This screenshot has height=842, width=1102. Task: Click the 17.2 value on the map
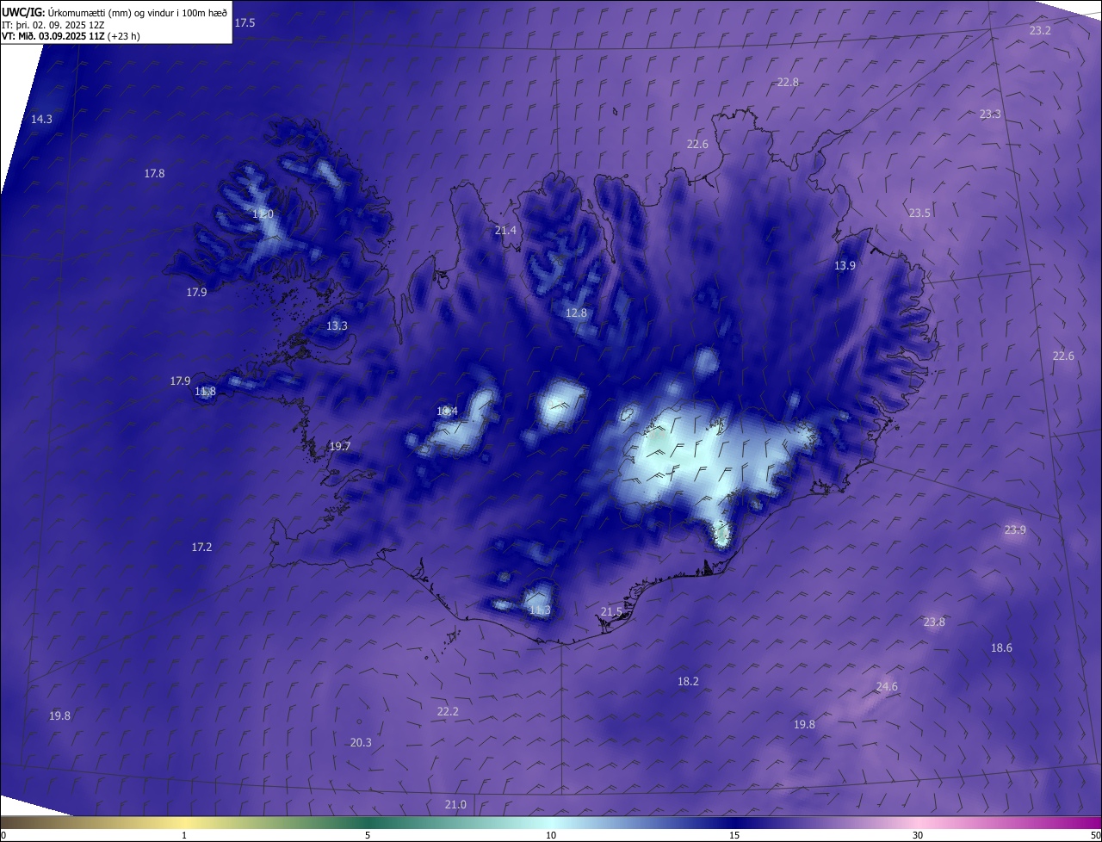click(x=201, y=547)
